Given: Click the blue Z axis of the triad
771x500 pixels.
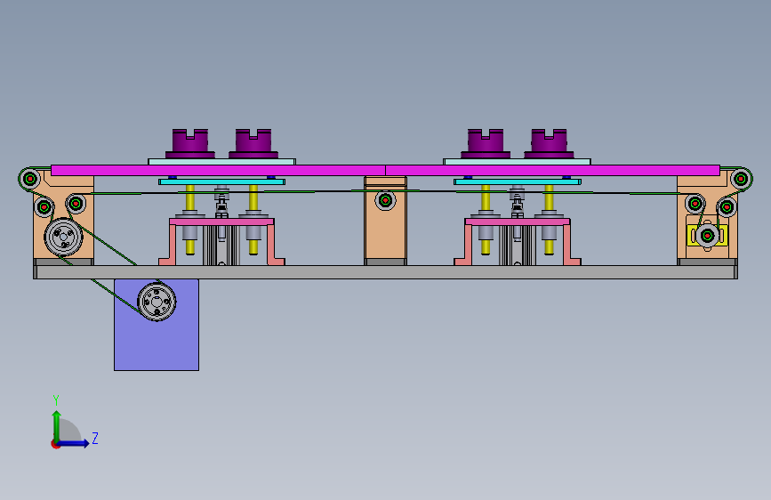Looking at the screenshot, I should (x=73, y=444).
